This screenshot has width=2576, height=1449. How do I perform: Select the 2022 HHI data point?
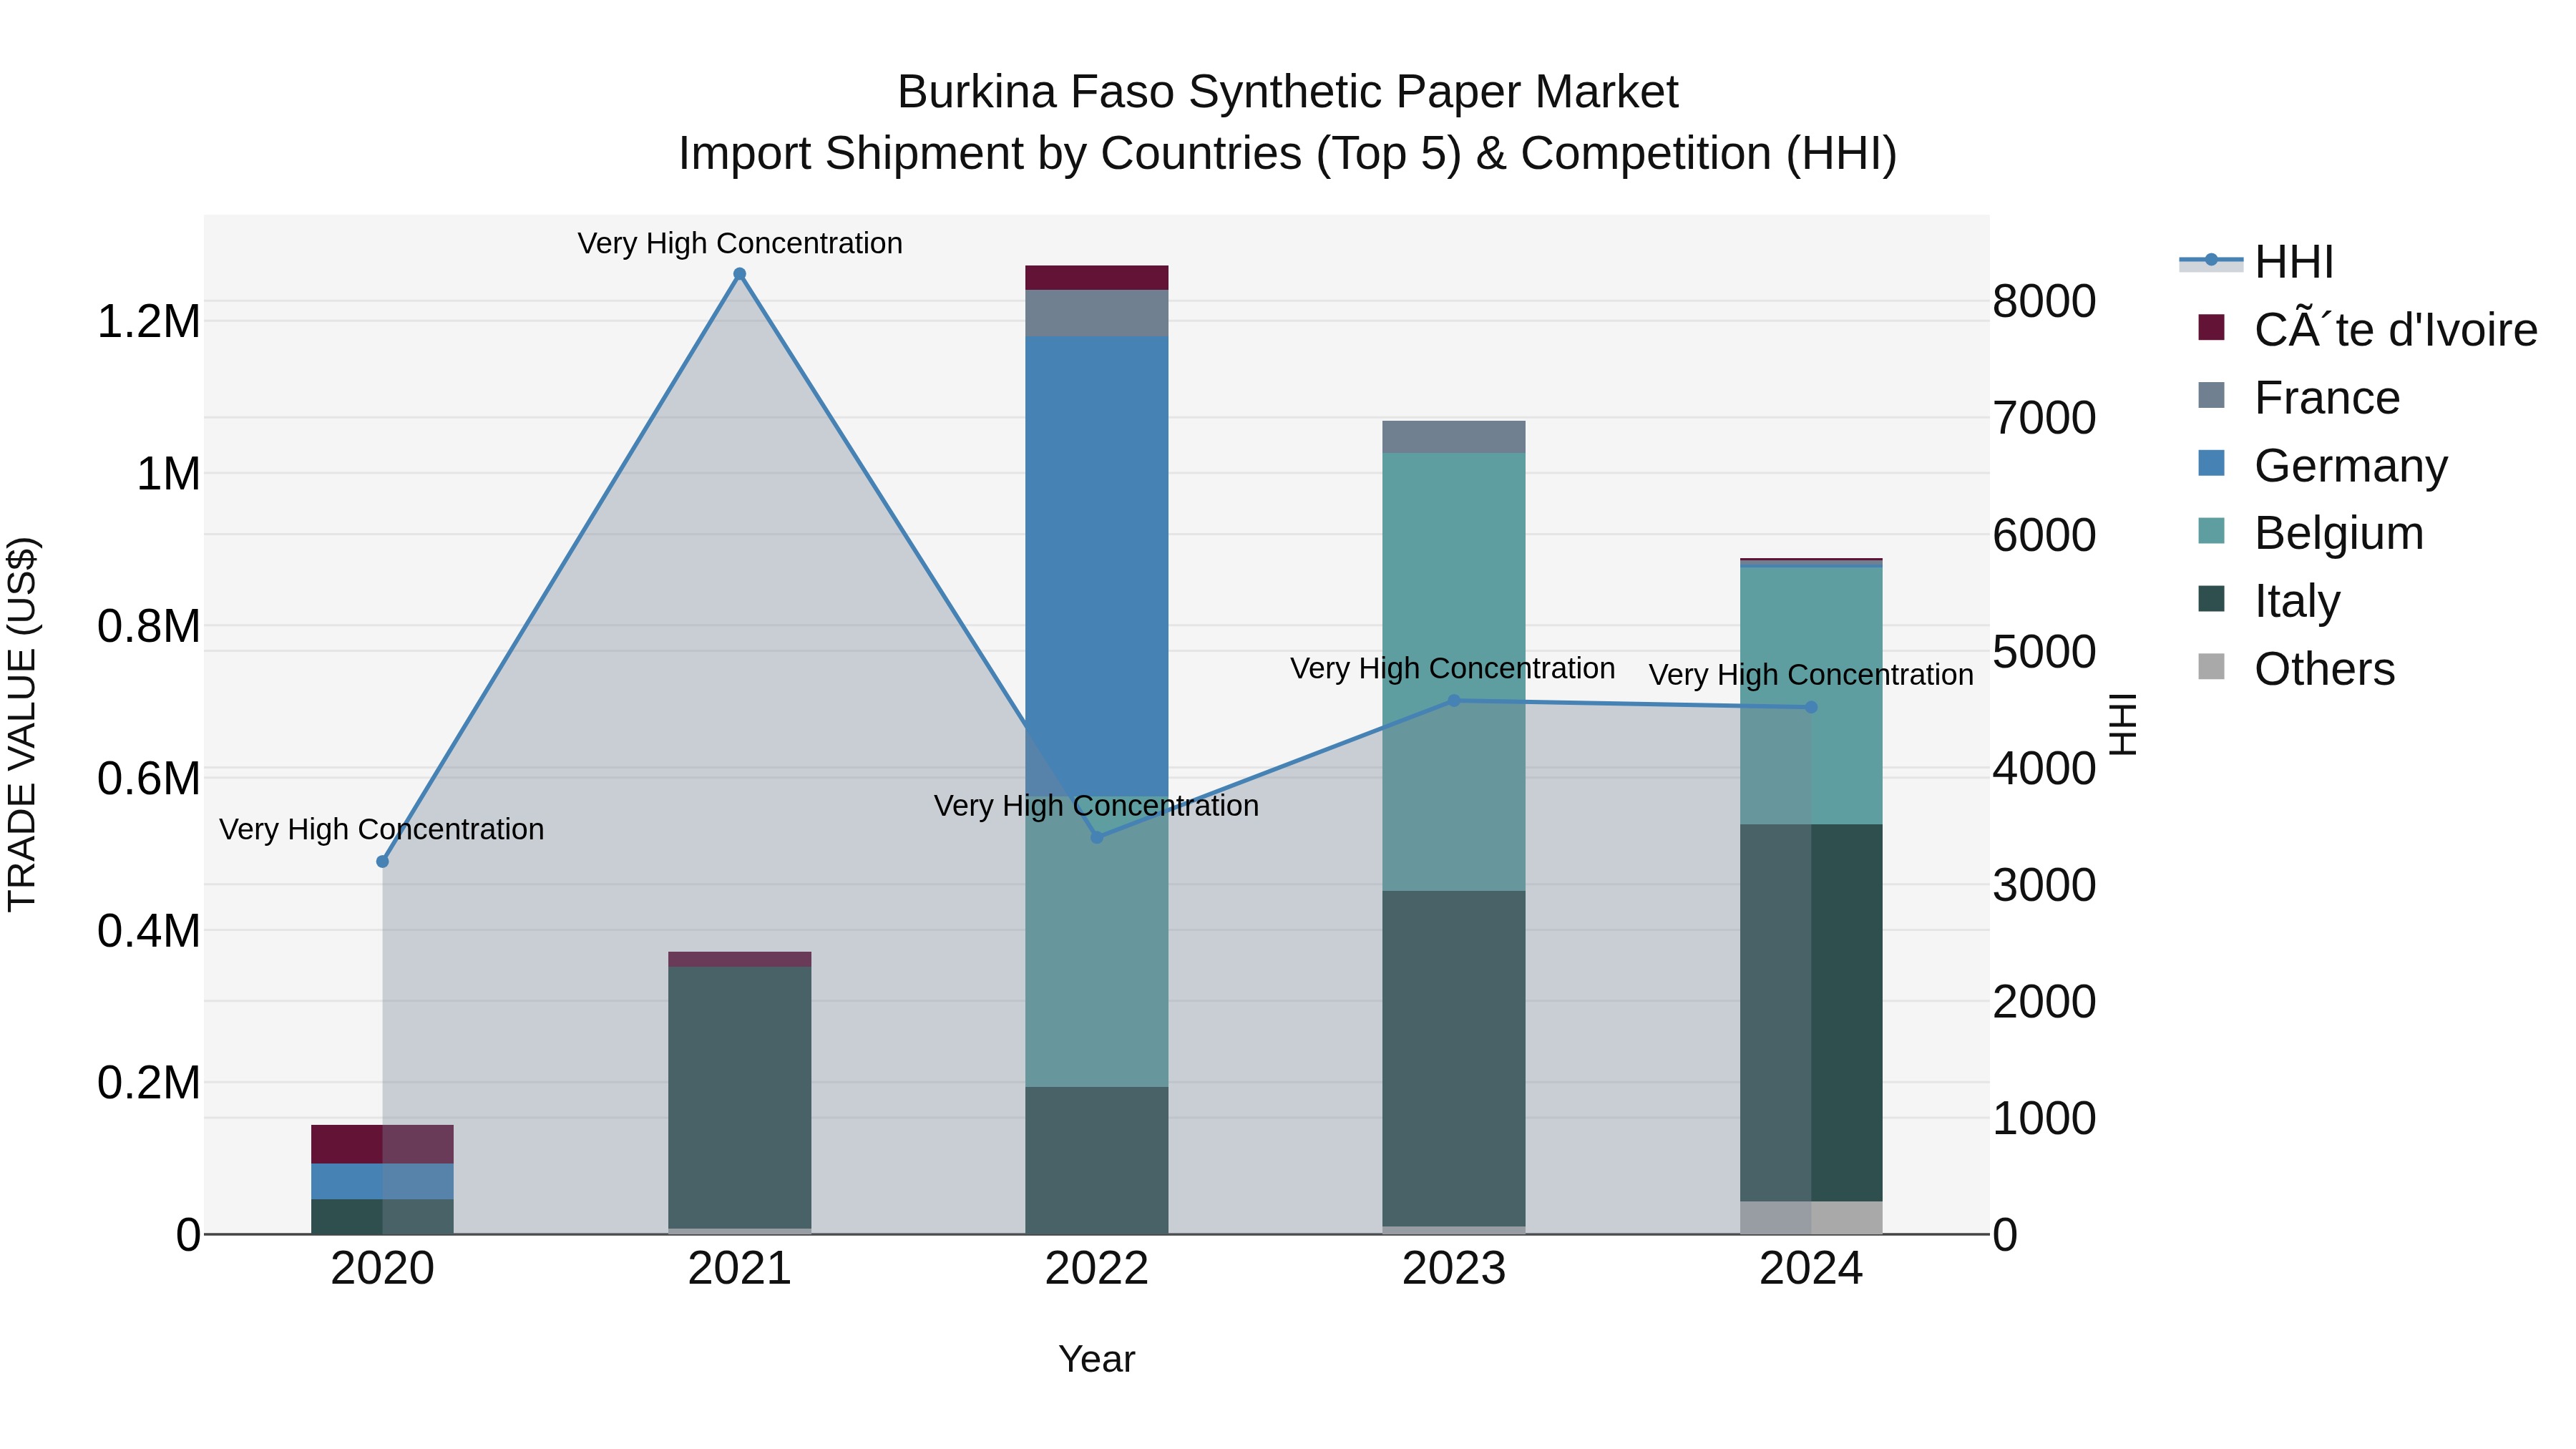coord(1097,837)
